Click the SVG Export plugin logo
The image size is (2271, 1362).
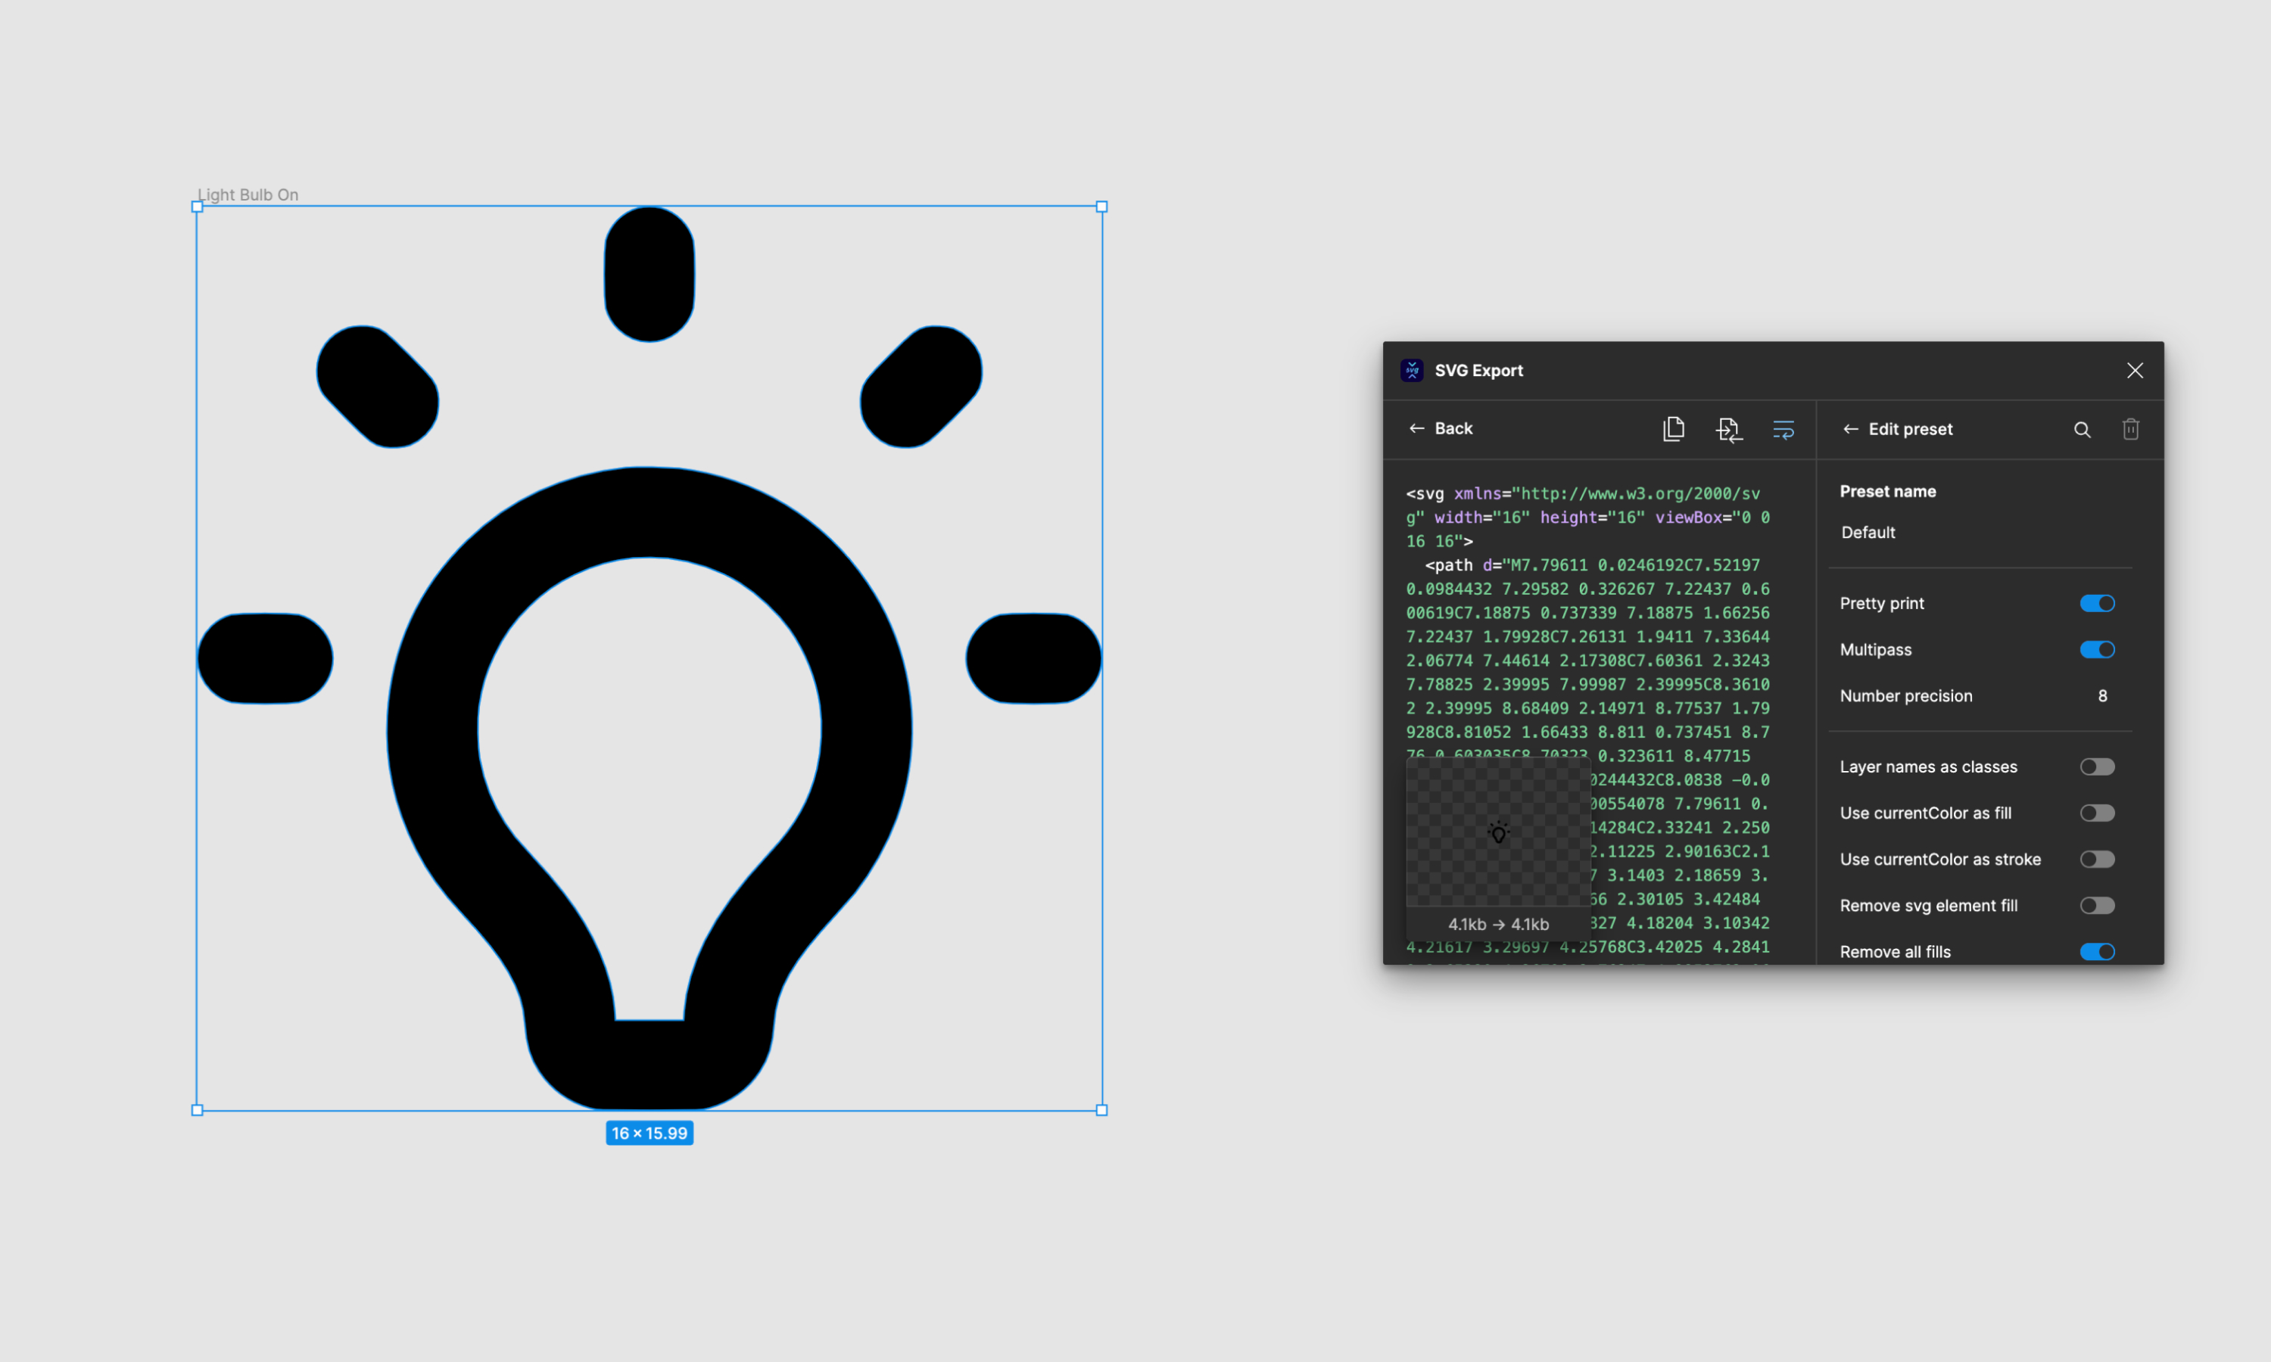1412,370
